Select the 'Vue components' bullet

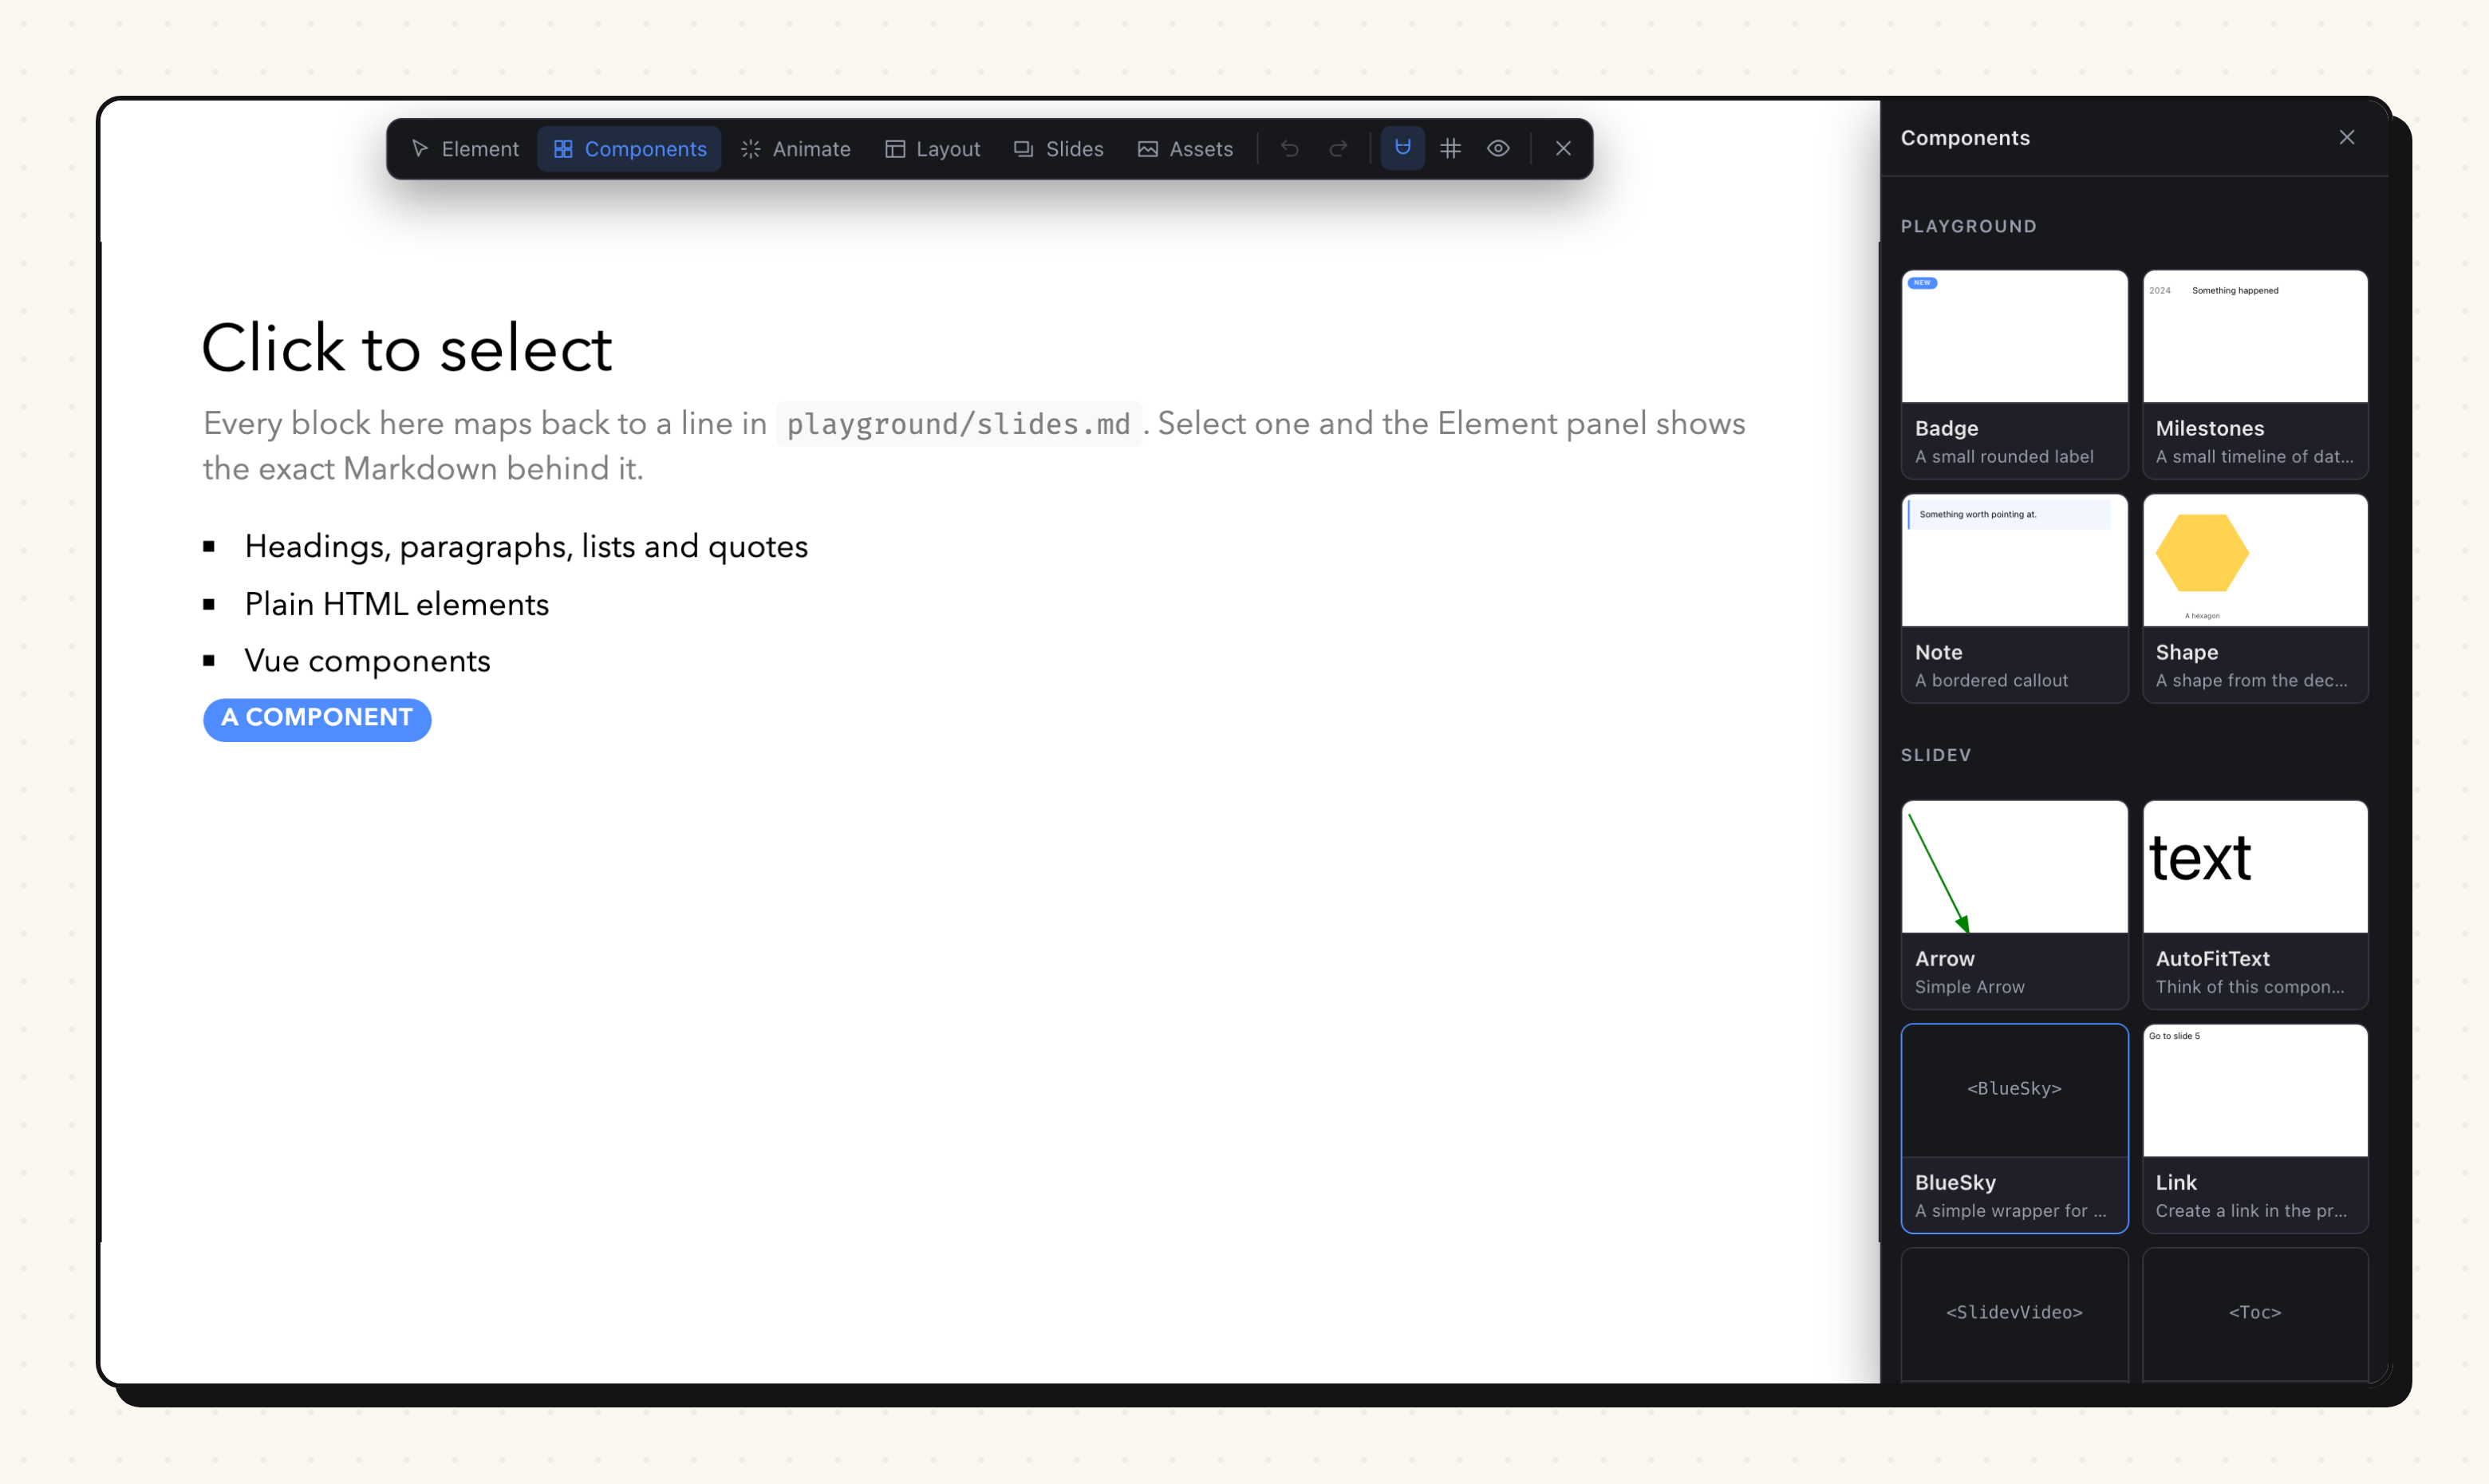(x=367, y=661)
